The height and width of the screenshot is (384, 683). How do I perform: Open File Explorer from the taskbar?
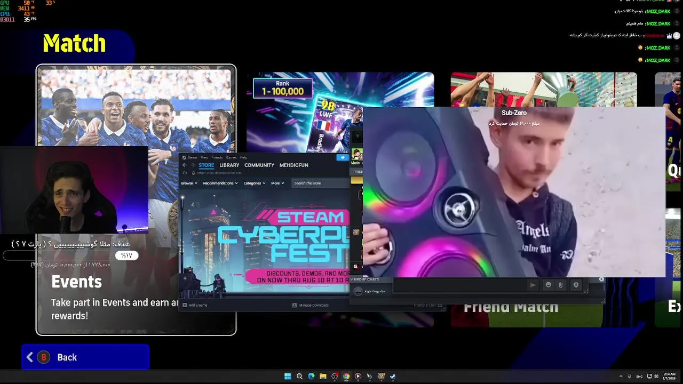323,377
